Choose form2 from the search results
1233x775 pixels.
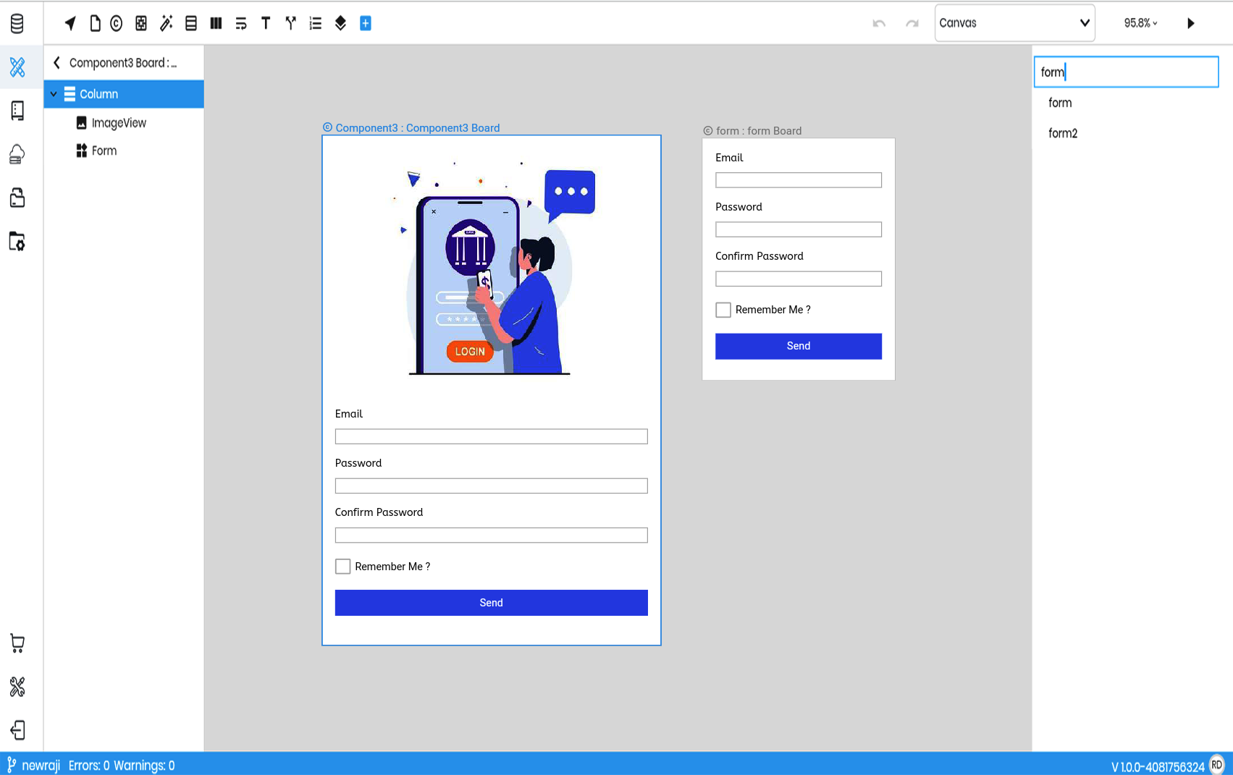[1063, 133]
